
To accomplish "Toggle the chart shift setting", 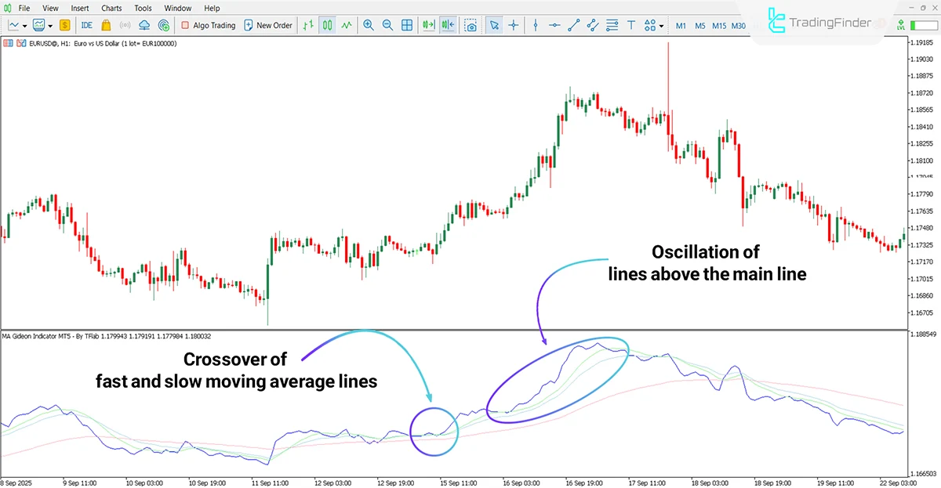I will pos(447,25).
